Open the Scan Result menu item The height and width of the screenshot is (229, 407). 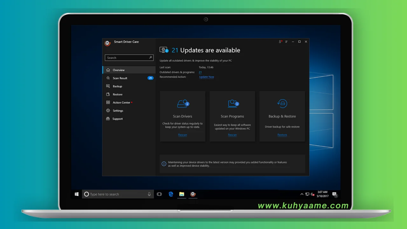129,78
